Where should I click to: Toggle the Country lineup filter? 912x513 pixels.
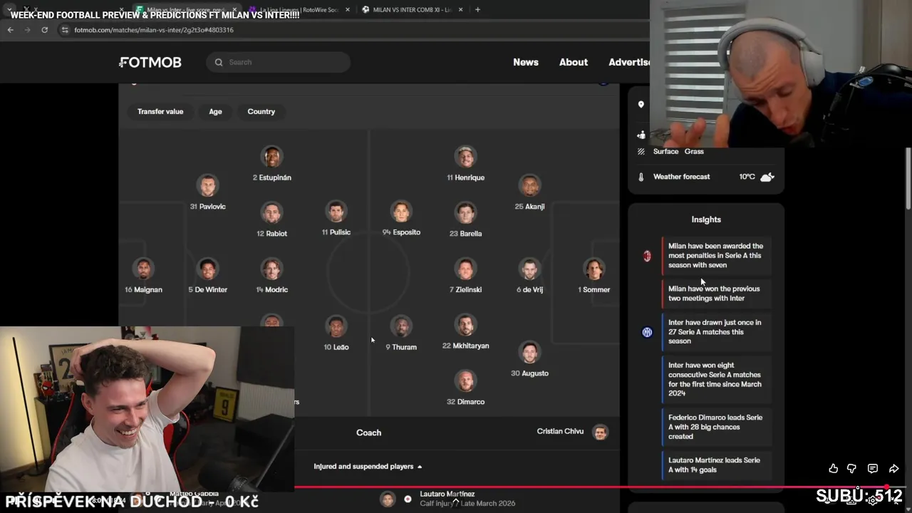click(261, 112)
